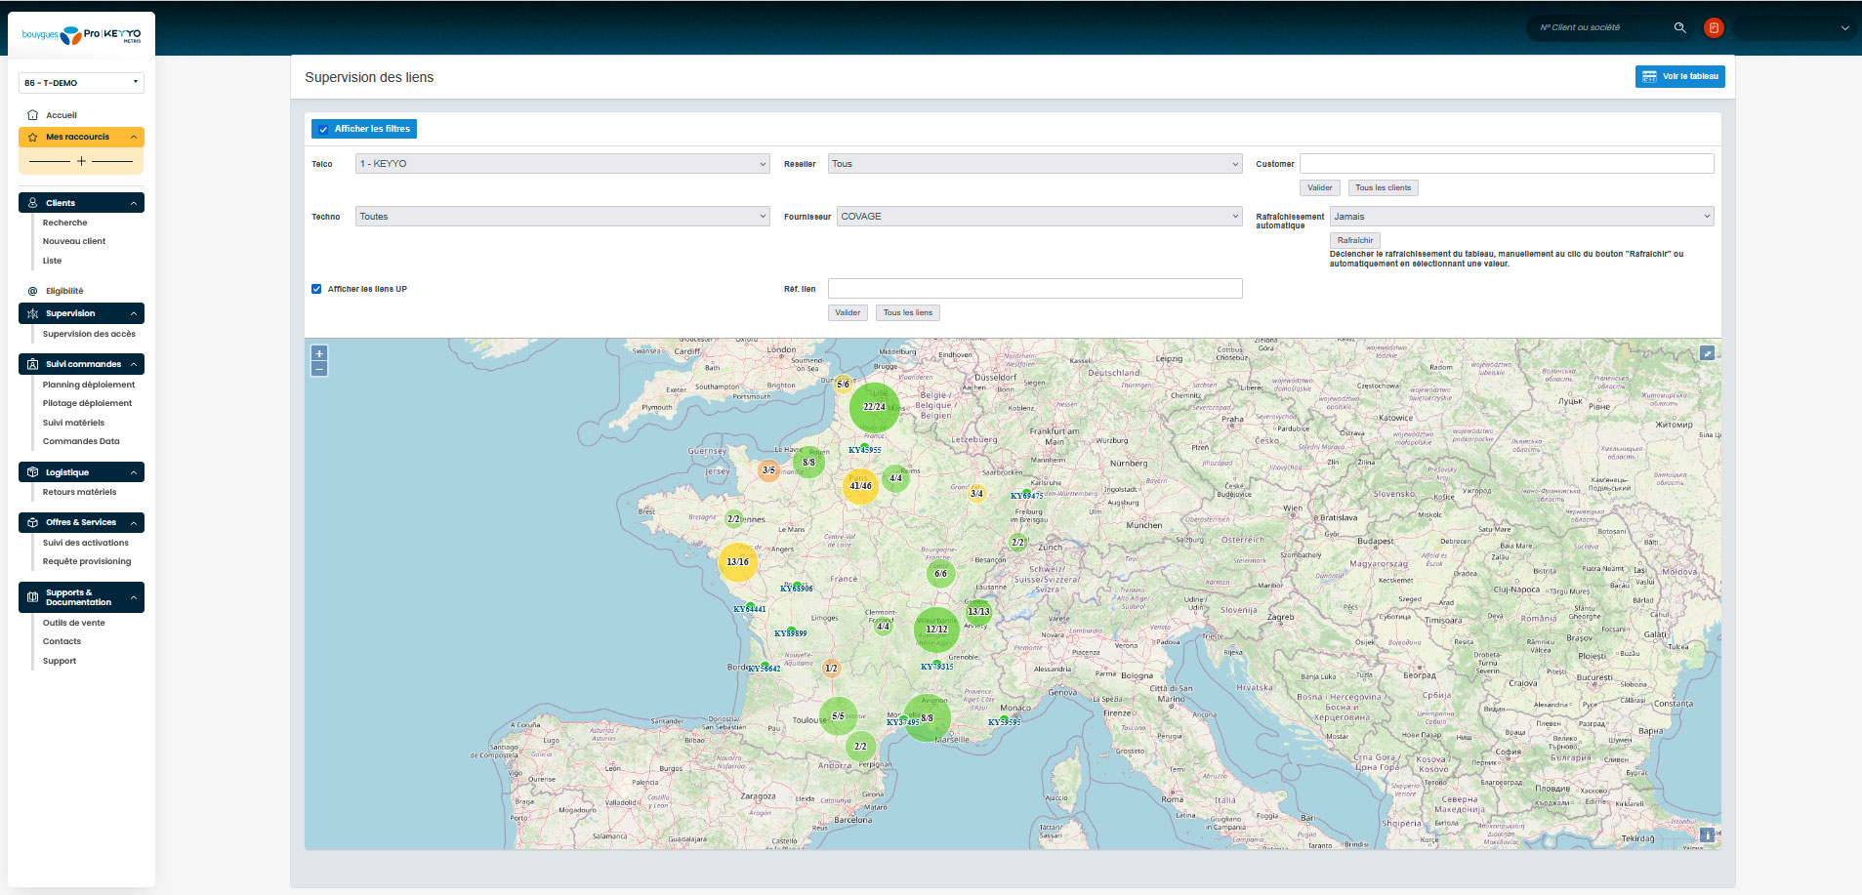The image size is (1862, 895).
Task: Click the 22/24 green map cluster
Action: 874,407
